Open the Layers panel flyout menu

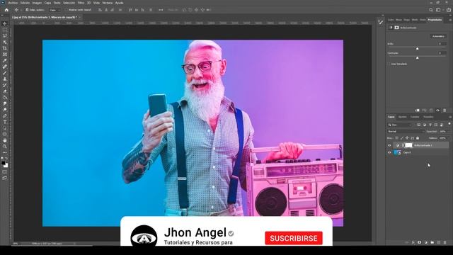pyautogui.click(x=450, y=117)
